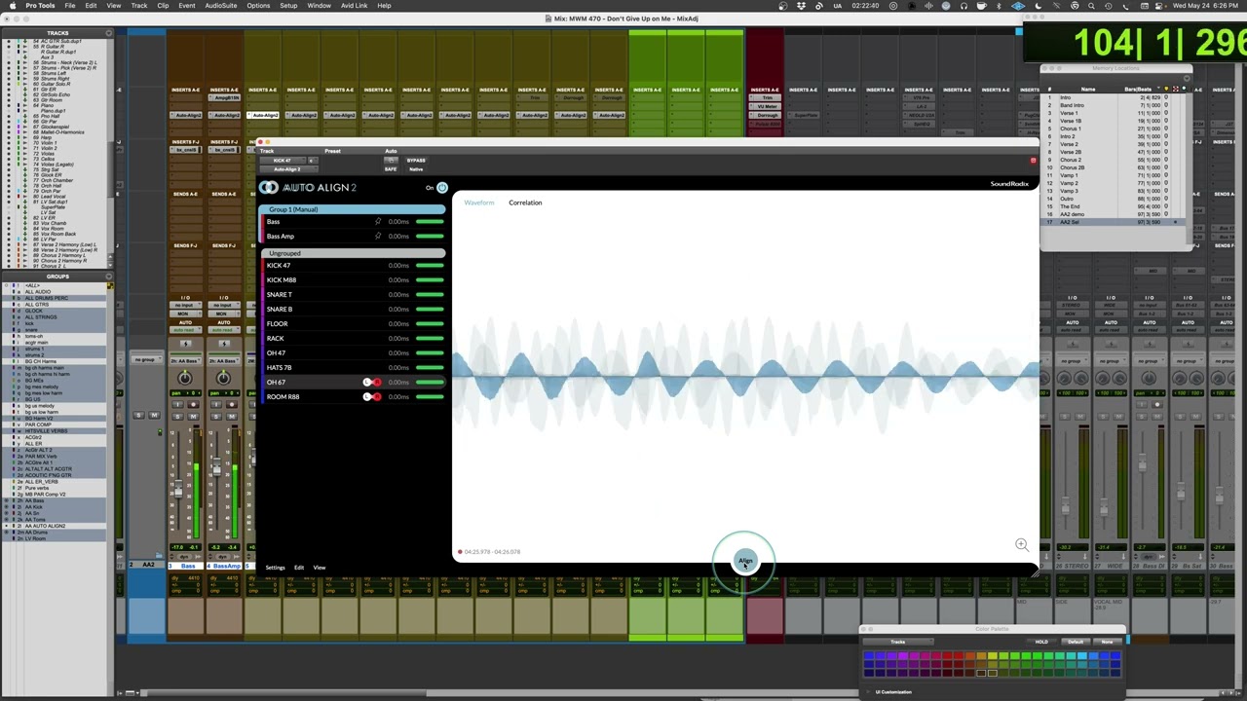Open Spotlight search in the menu bar
The width and height of the screenshot is (1247, 701).
click(x=1092, y=6)
